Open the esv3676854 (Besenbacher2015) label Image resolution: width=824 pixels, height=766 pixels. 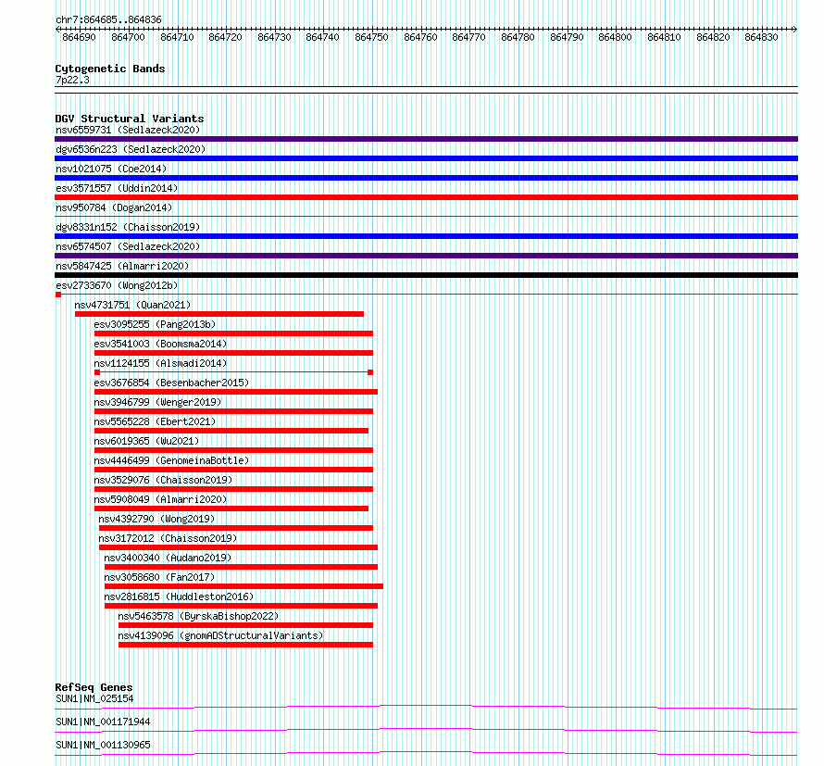[x=171, y=383]
